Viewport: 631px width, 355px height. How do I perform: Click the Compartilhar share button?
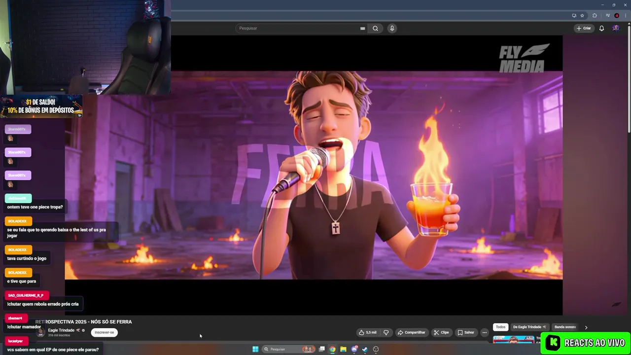click(411, 332)
